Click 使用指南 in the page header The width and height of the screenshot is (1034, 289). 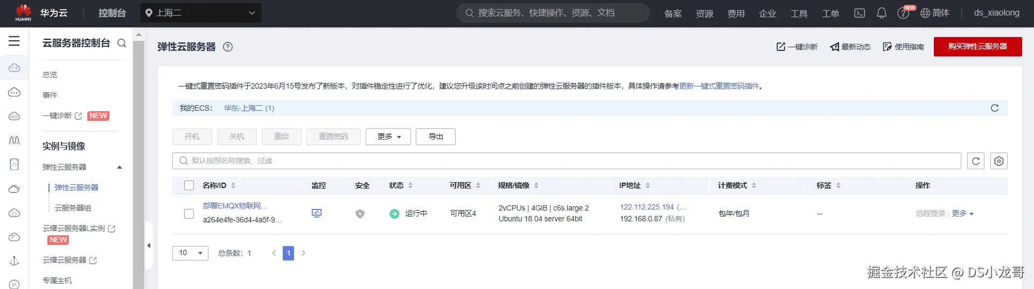(x=904, y=47)
